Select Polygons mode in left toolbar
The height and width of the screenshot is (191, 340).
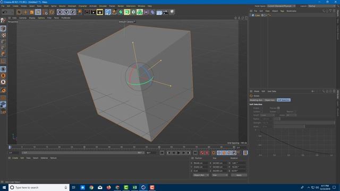pos(3,54)
